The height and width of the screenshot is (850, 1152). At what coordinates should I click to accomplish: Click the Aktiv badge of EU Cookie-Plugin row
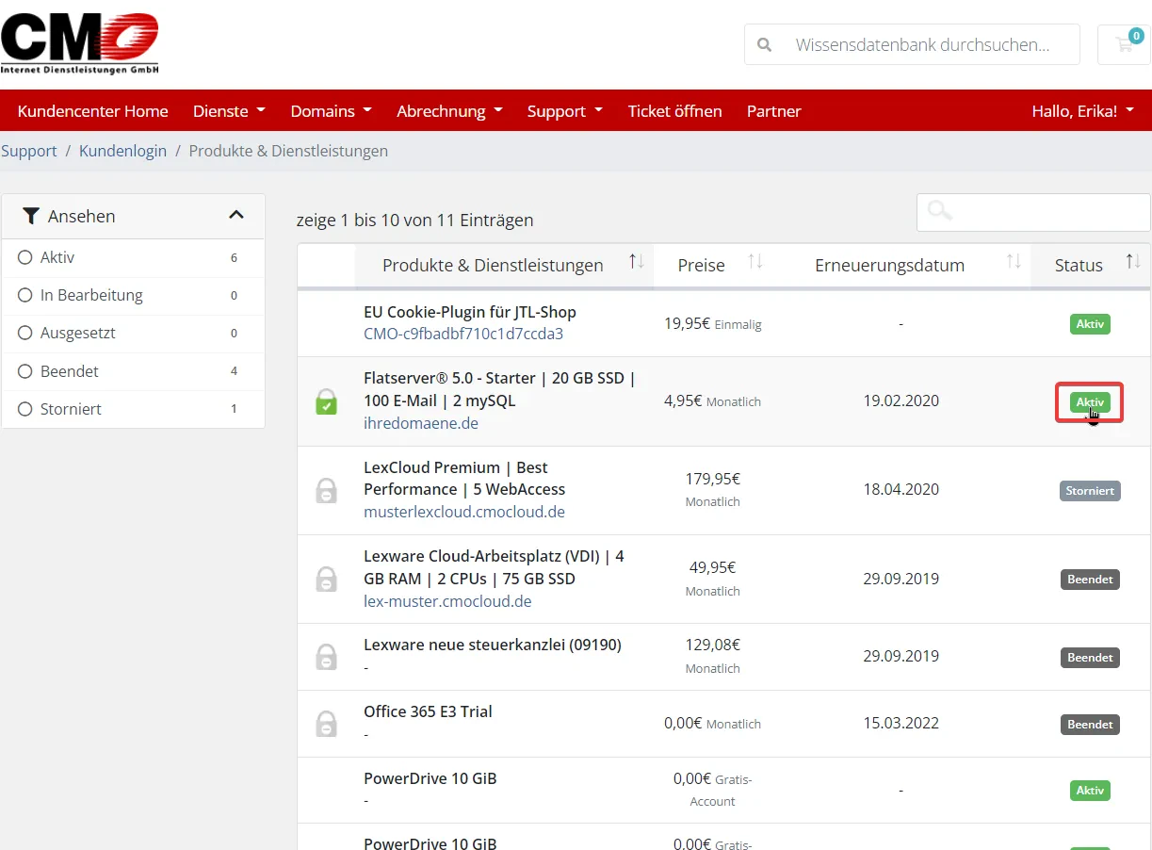coord(1090,323)
